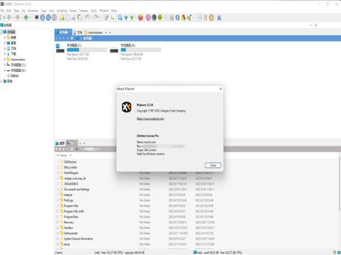Open address bar dropdown arrow
This screenshot has height=255, width=341.
[311, 25]
